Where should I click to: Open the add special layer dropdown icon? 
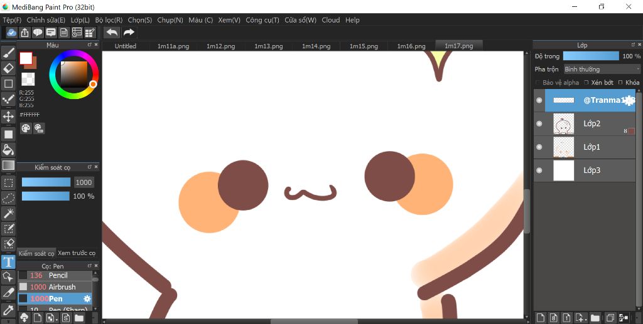click(x=580, y=318)
